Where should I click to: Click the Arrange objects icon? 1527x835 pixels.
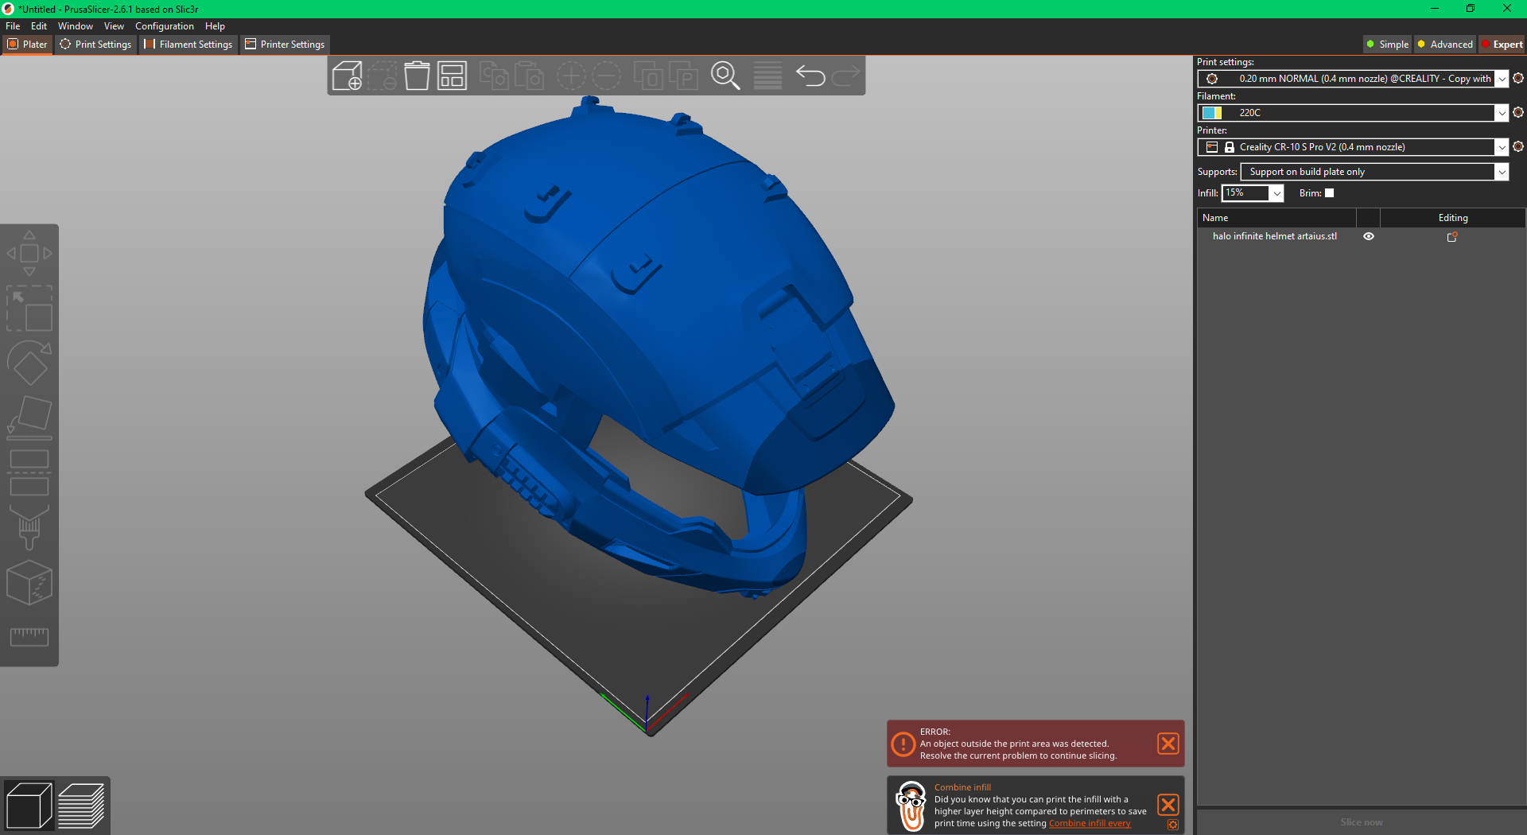point(452,76)
